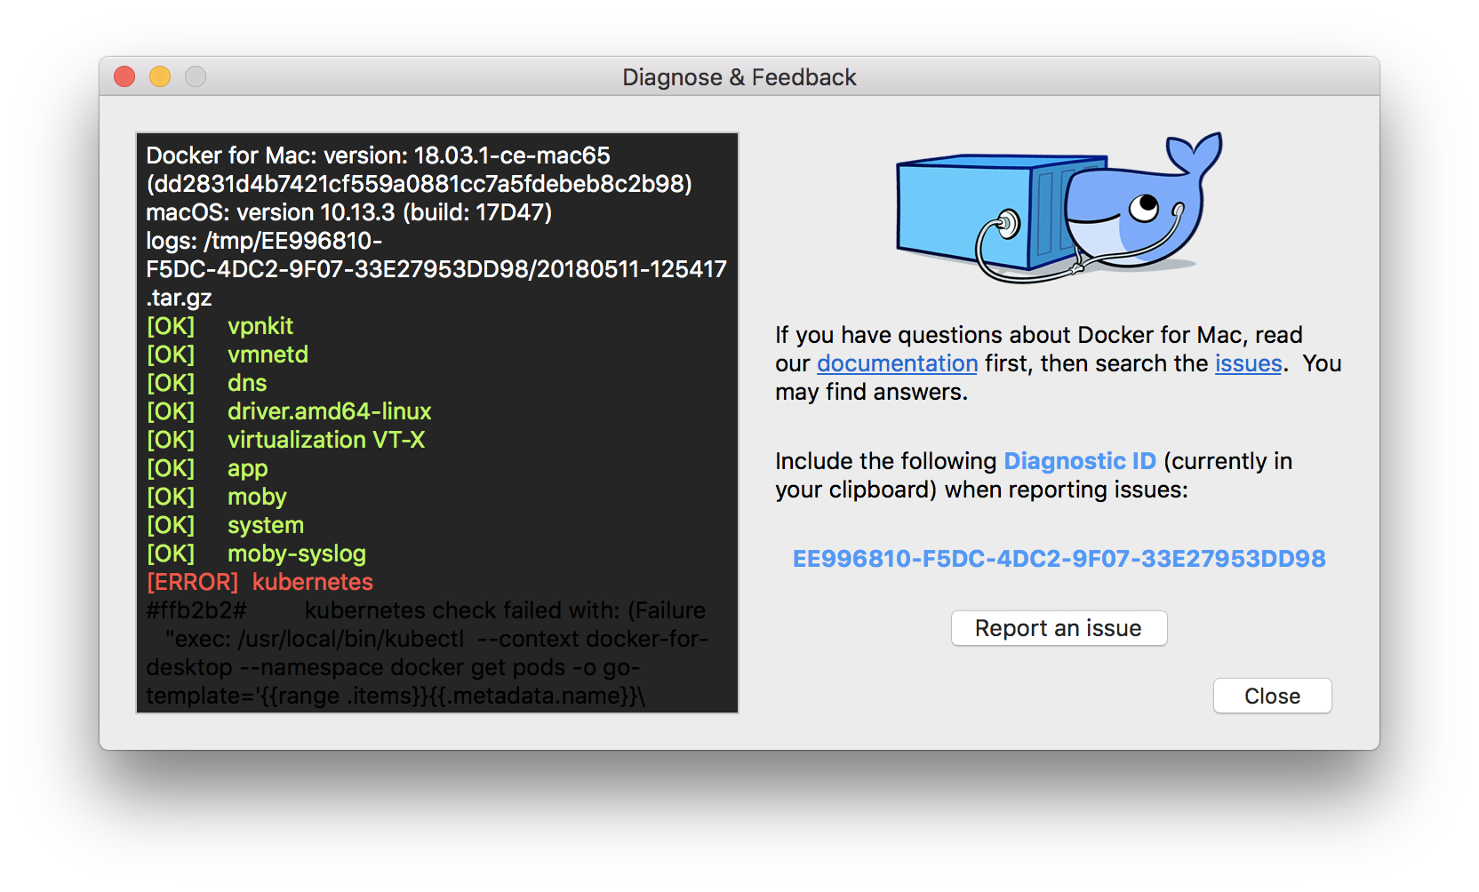The image size is (1479, 892).
Task: Click the '[OK] driver.amd64-linux' log line
Action: point(289,411)
